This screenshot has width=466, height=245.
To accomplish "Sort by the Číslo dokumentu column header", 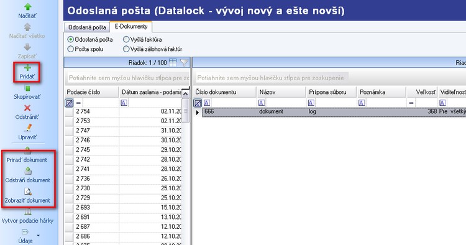I will 225,92.
